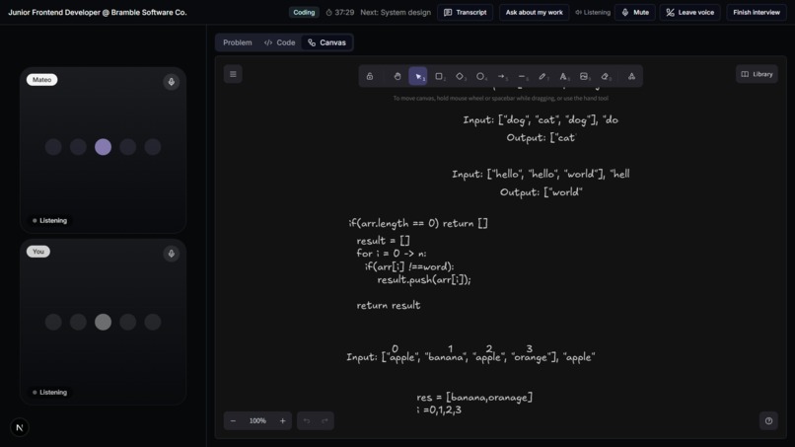Select the Hand pan tool
795x447 pixels.
pos(397,76)
